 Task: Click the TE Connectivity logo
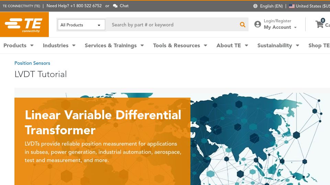(24, 24)
